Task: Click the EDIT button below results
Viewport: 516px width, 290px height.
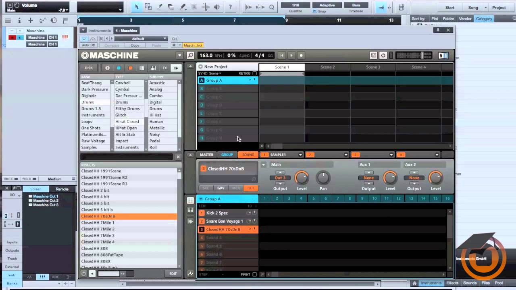Action: [173, 273]
